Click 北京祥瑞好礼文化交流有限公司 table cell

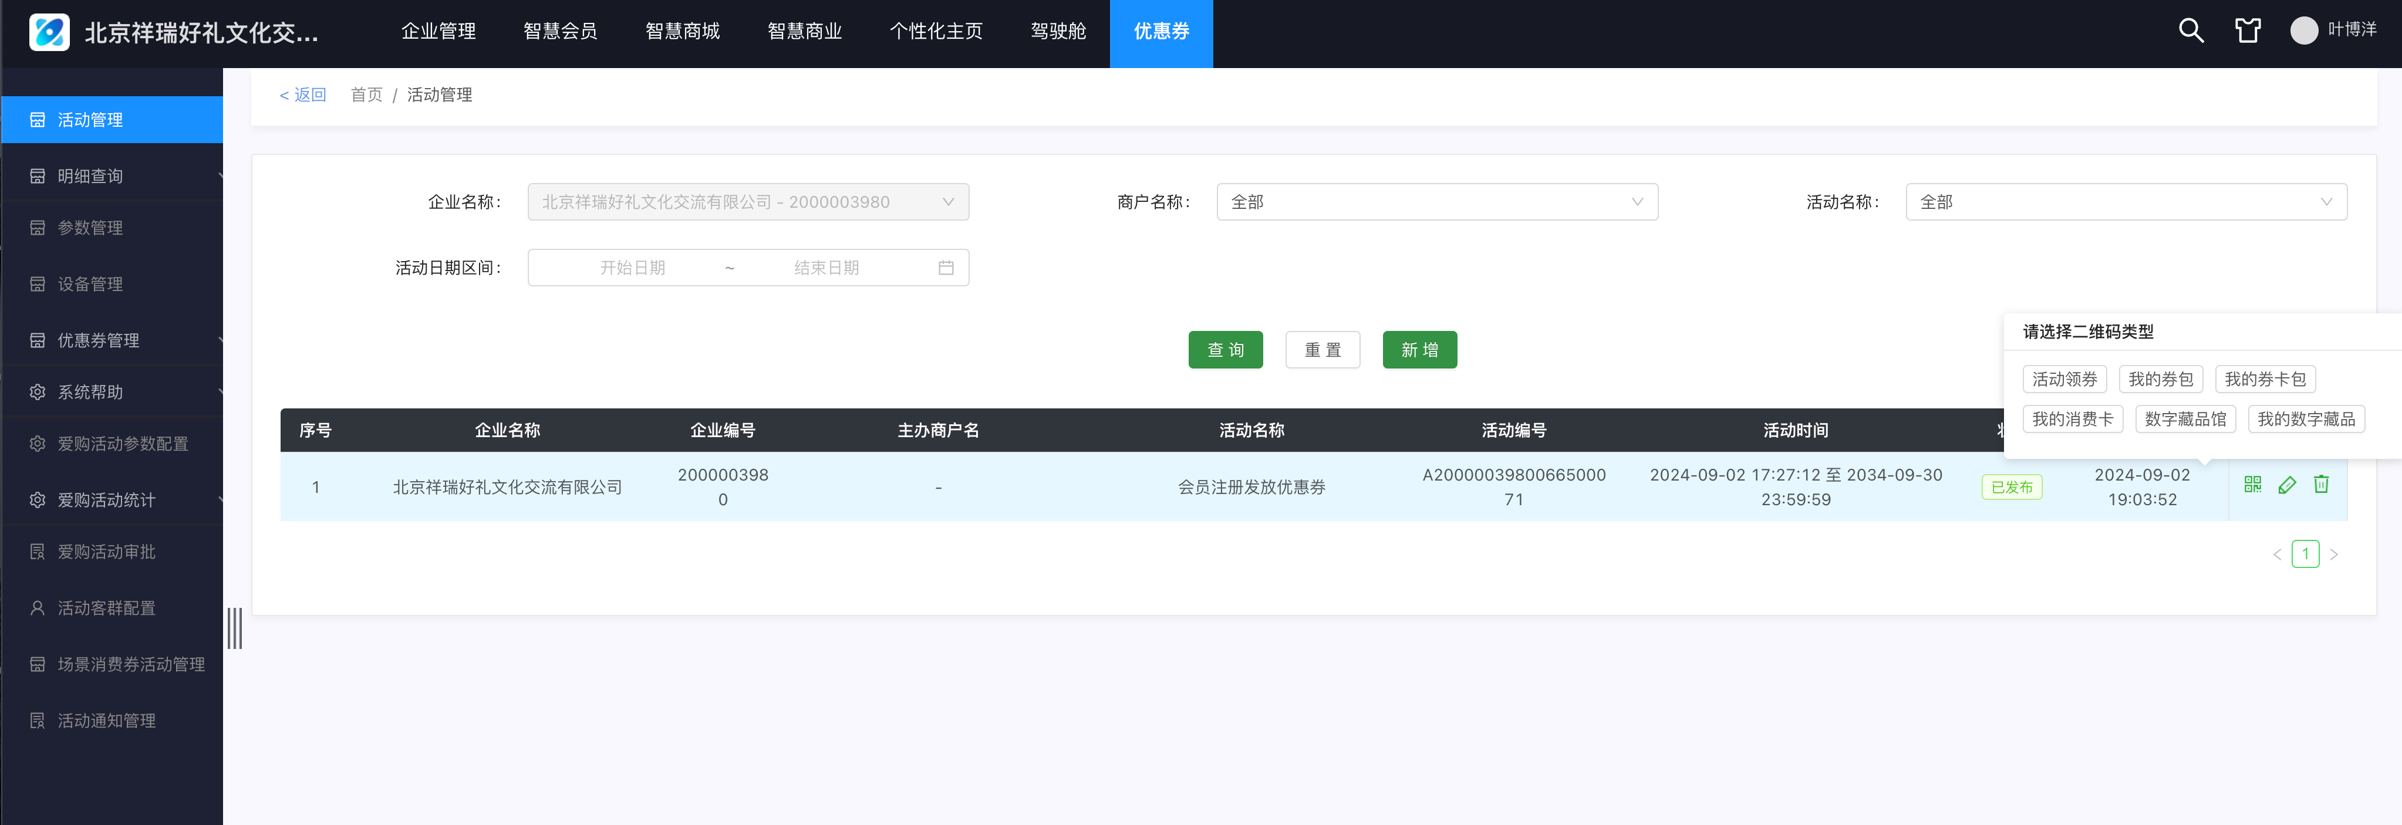pyautogui.click(x=507, y=486)
